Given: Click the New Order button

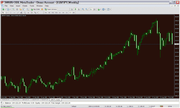Looking at the screenshot, I should click(35, 9).
